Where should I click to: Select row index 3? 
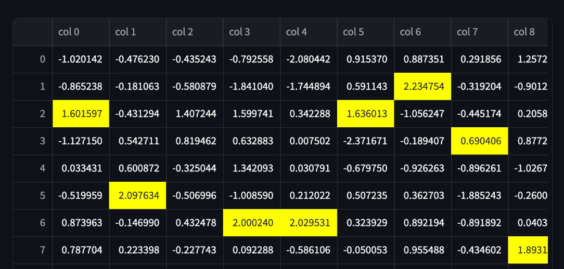coord(33,141)
